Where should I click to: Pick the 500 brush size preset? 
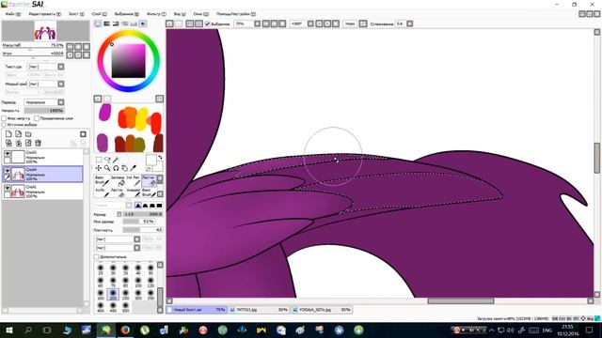[x=125, y=307]
